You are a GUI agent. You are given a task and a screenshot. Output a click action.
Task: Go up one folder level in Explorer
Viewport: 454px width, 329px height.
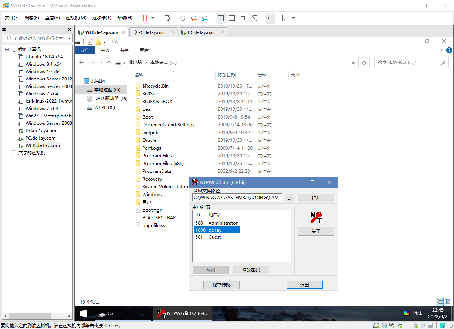[109, 63]
